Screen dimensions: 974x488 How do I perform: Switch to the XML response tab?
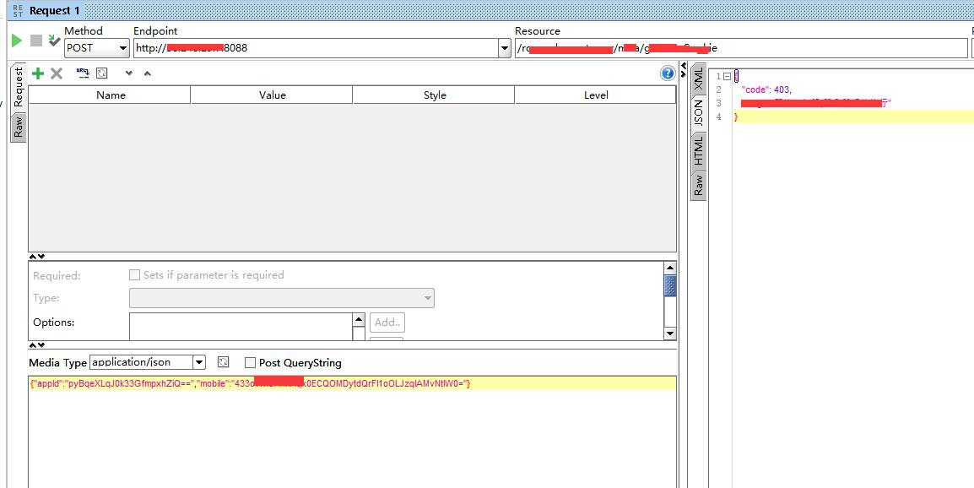pyautogui.click(x=699, y=77)
